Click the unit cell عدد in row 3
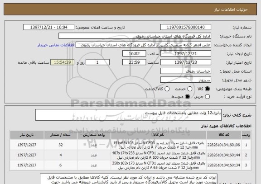This screenshot has width=261, height=184. pyautogui.click(x=94, y=165)
